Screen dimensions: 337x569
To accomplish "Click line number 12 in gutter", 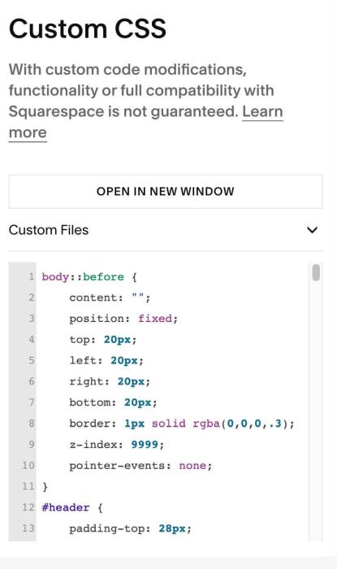I will 28,507.
